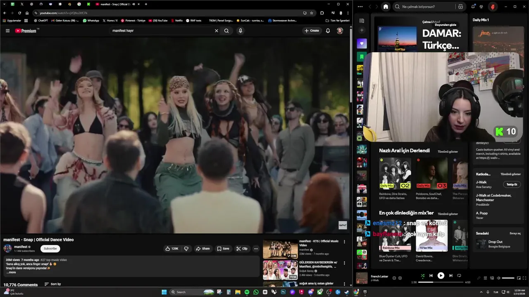
Task: Follow J-Walk with Takip Et
Action: pos(512,184)
